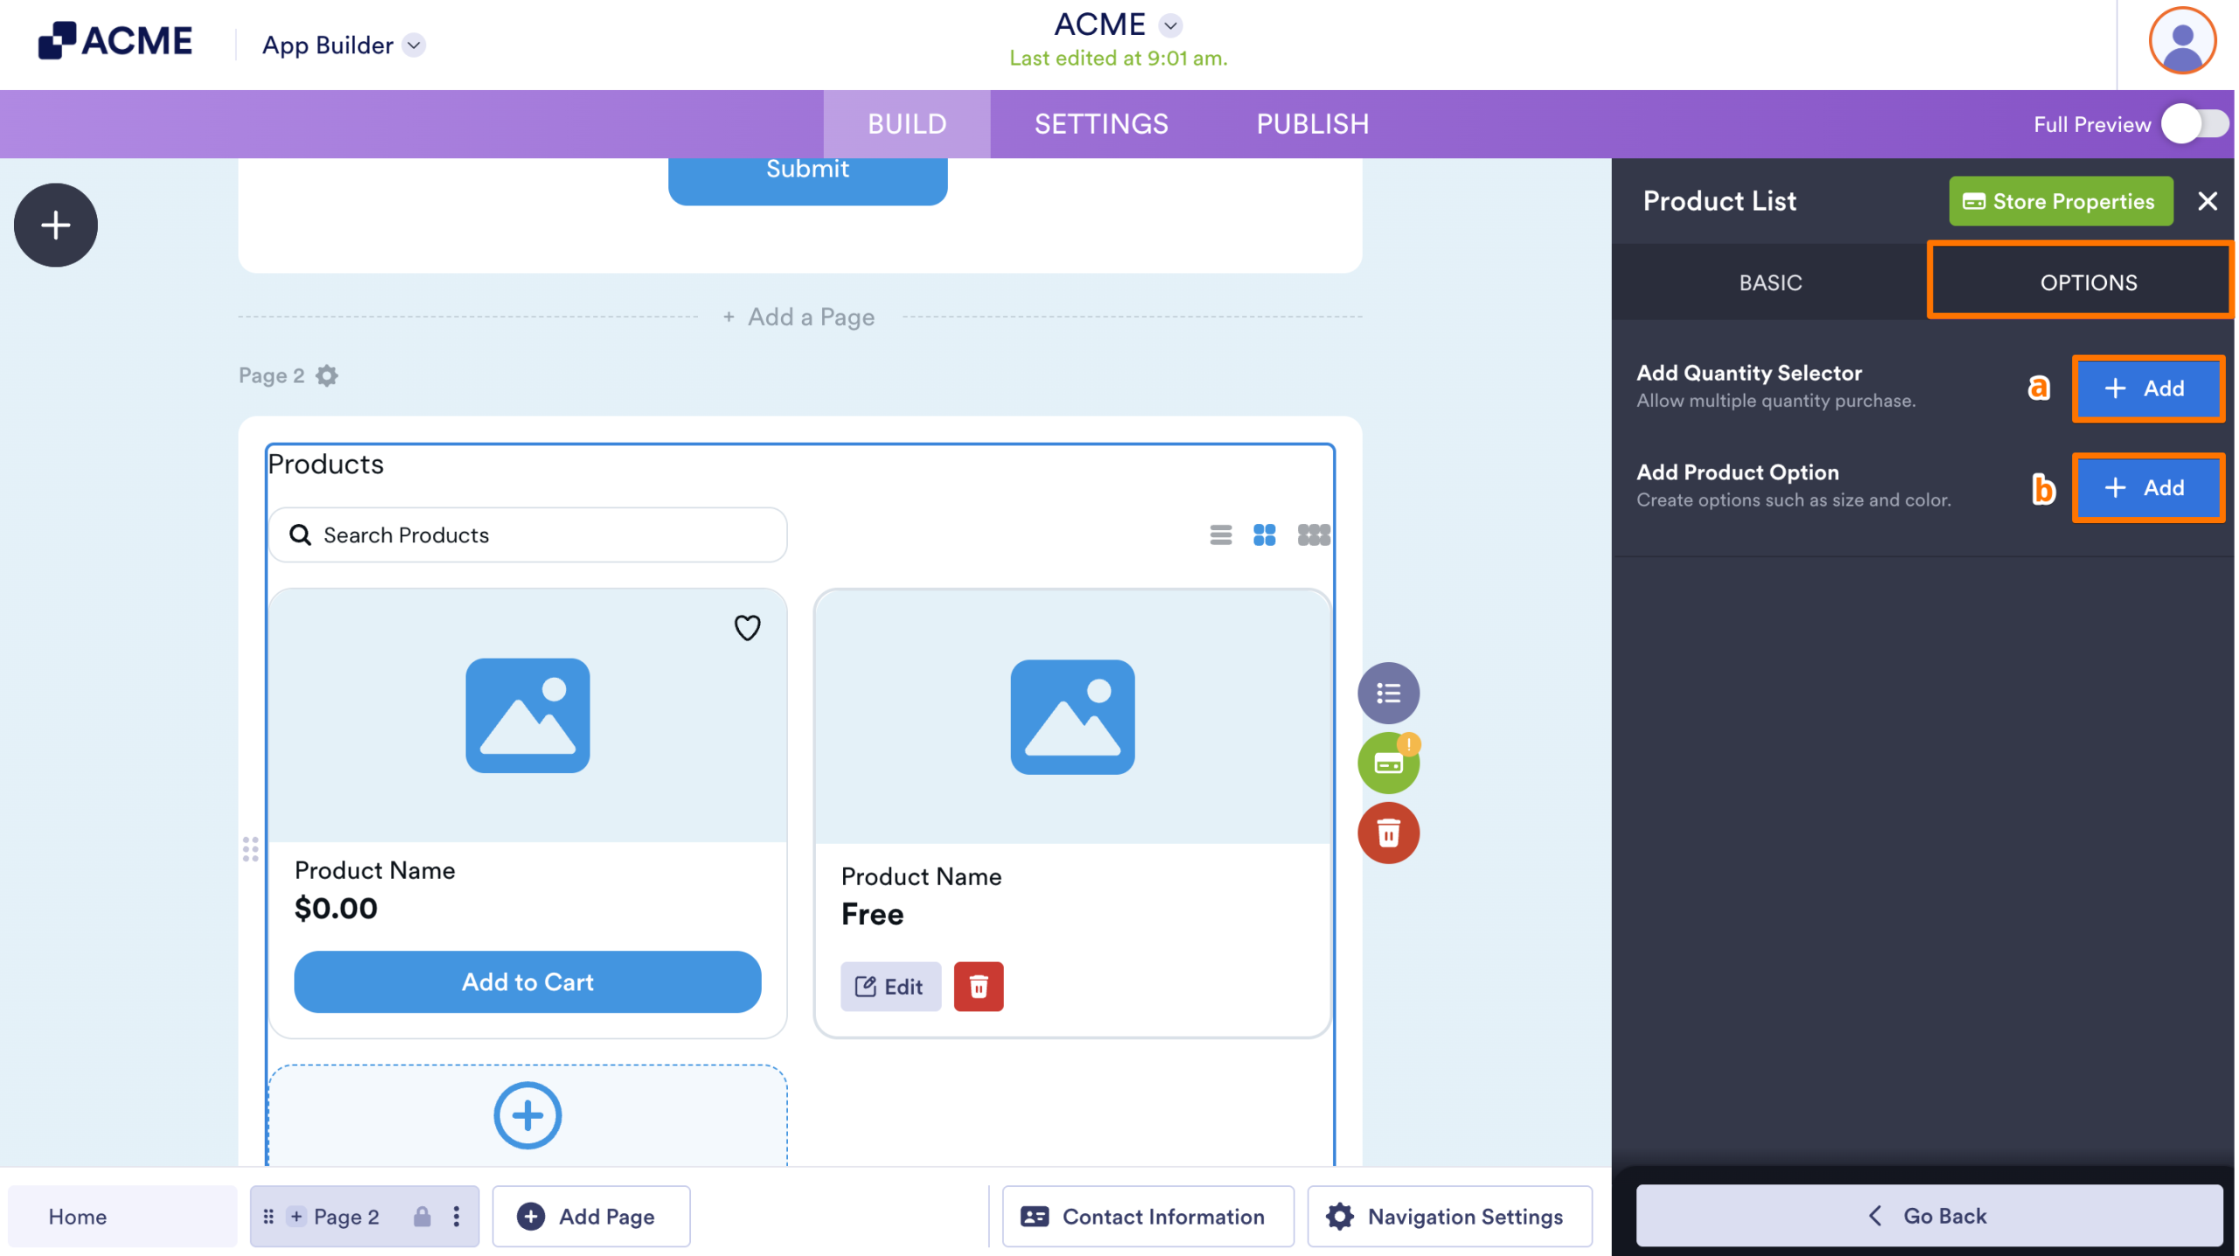Viewport: 2239px width, 1256px height.
Task: Open the user avatar menu
Action: coord(2184,41)
